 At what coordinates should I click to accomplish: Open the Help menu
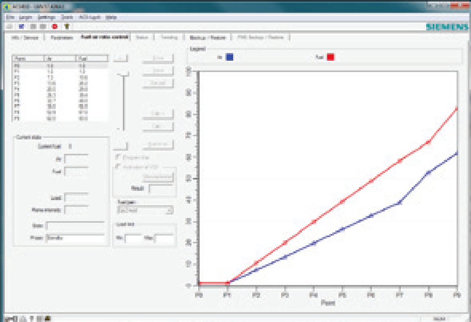[111, 17]
